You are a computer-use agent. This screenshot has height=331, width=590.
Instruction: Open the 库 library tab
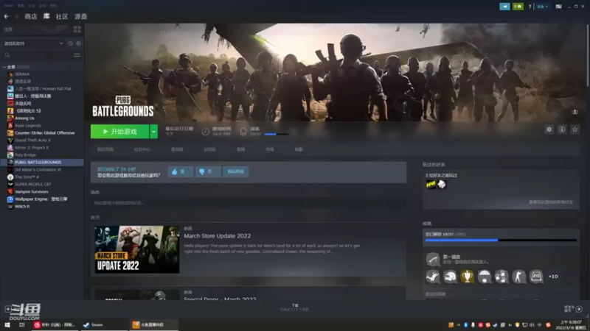point(46,16)
